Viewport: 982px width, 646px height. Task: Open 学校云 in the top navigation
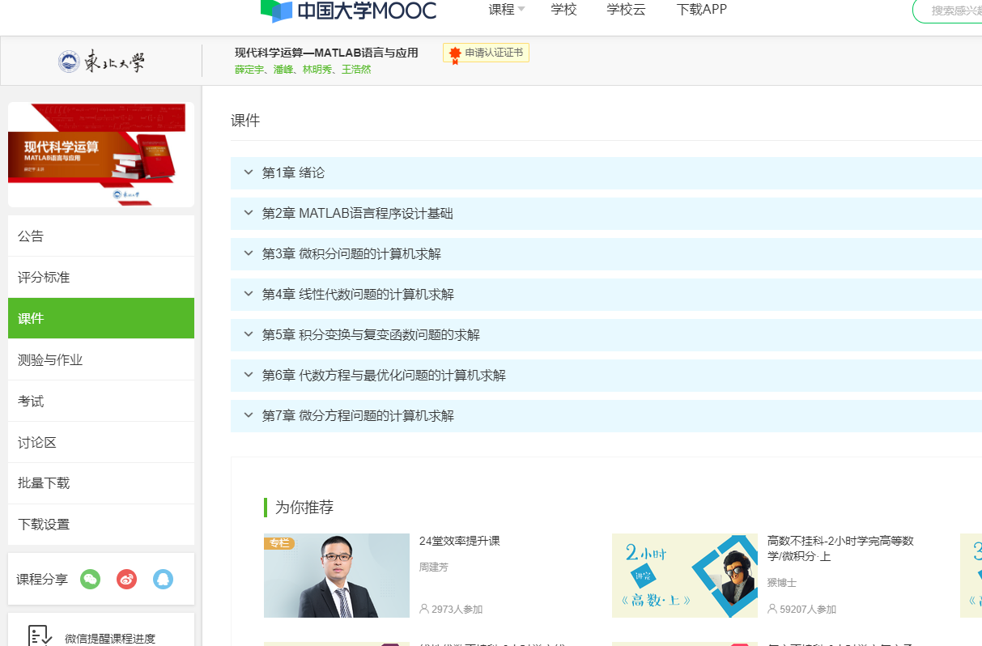(626, 10)
